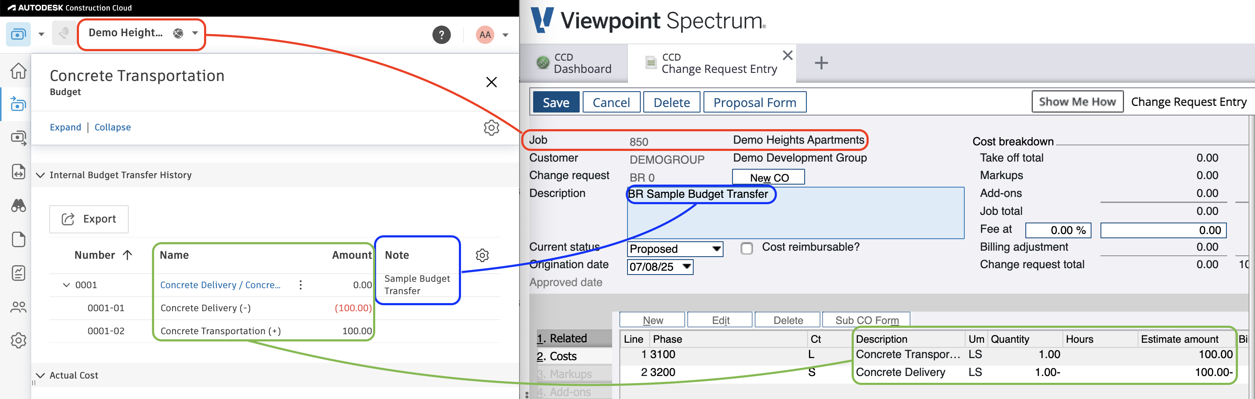Collapse the Internal Budget Transfer History section
Viewport: 1255px width, 399px height.
[x=41, y=175]
